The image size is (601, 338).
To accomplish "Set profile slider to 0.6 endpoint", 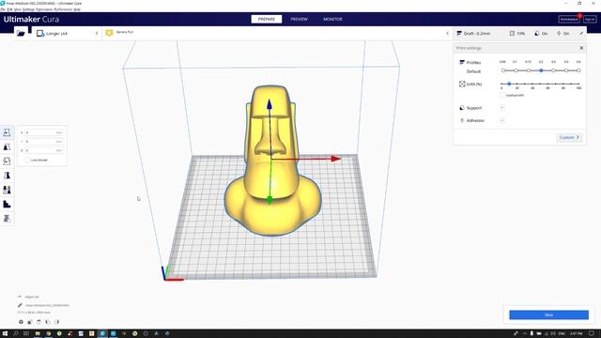I will pos(578,70).
